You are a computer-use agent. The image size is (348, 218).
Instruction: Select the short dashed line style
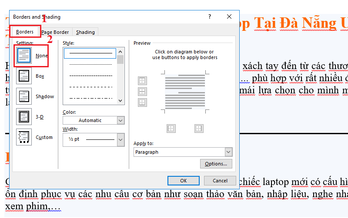[x=90, y=76]
